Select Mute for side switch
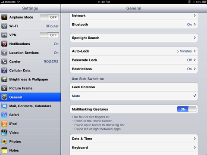The width and height of the screenshot is (207, 155). (134, 96)
